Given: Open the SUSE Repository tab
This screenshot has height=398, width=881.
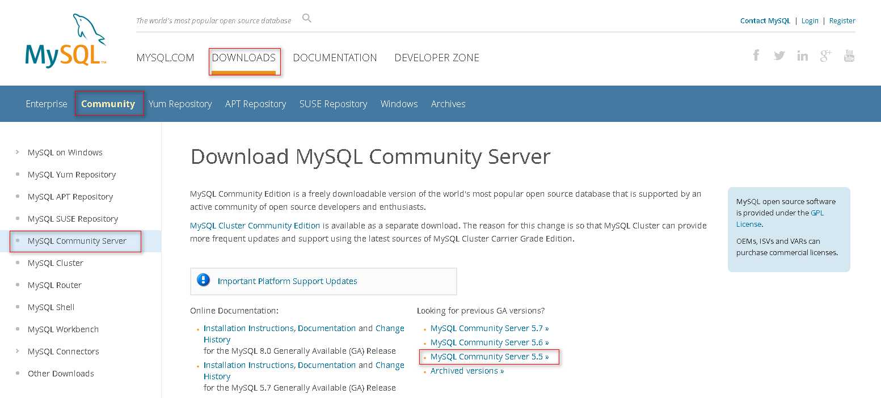Looking at the screenshot, I should 334,104.
